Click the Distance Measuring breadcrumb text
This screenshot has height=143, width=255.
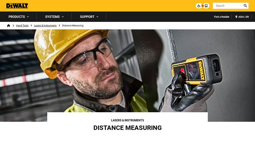(73, 26)
